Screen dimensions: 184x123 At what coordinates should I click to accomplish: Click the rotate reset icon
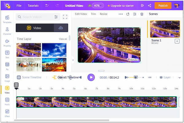(128, 14)
